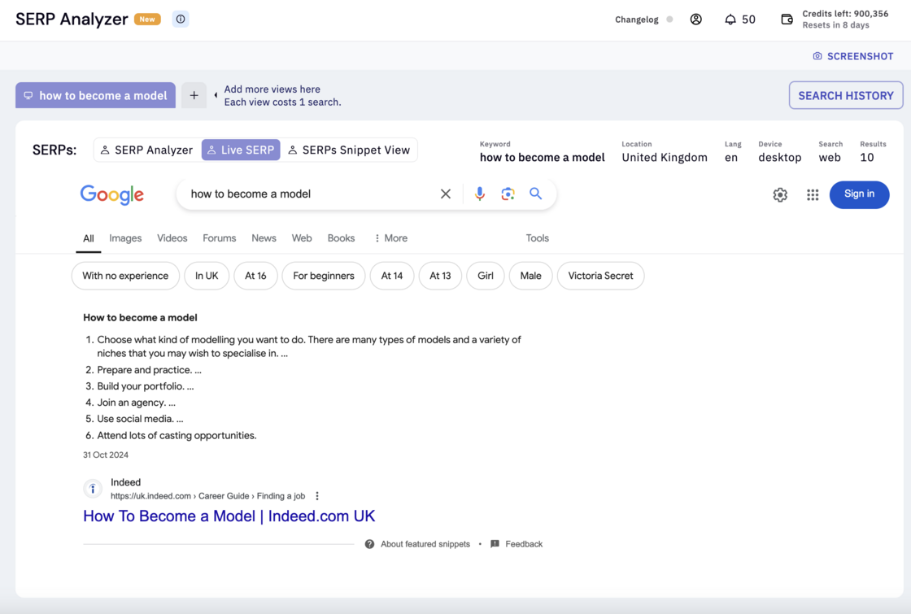
Task: Click snippet step 'Build your portfolio'
Action: coord(141,386)
